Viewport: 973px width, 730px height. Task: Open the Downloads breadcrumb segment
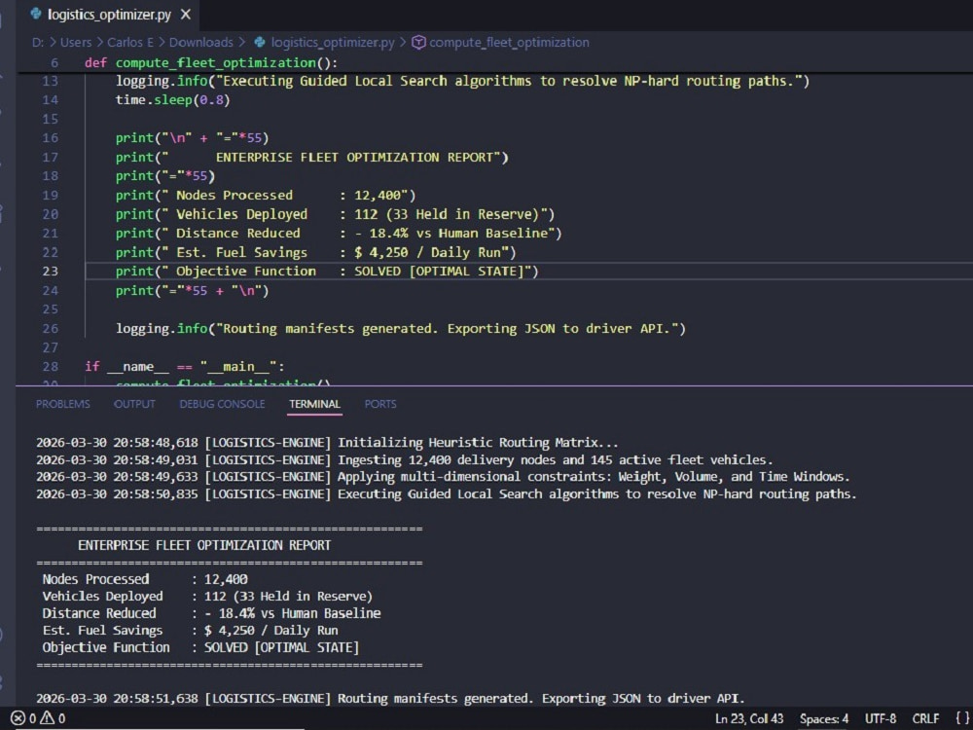point(201,42)
